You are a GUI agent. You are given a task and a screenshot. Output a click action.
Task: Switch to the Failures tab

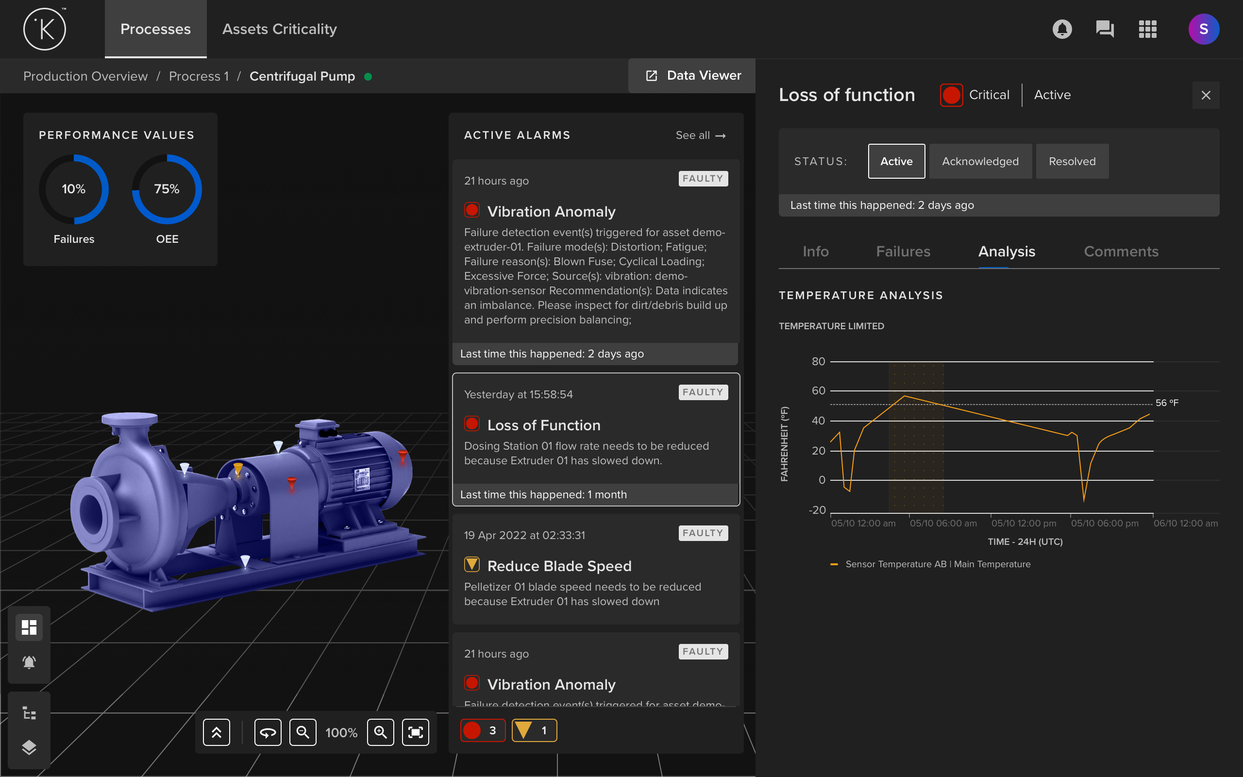[903, 251]
